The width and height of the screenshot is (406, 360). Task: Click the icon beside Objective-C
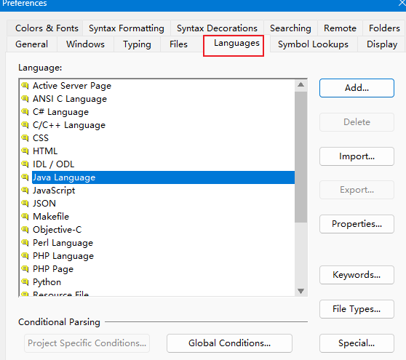click(x=25, y=230)
